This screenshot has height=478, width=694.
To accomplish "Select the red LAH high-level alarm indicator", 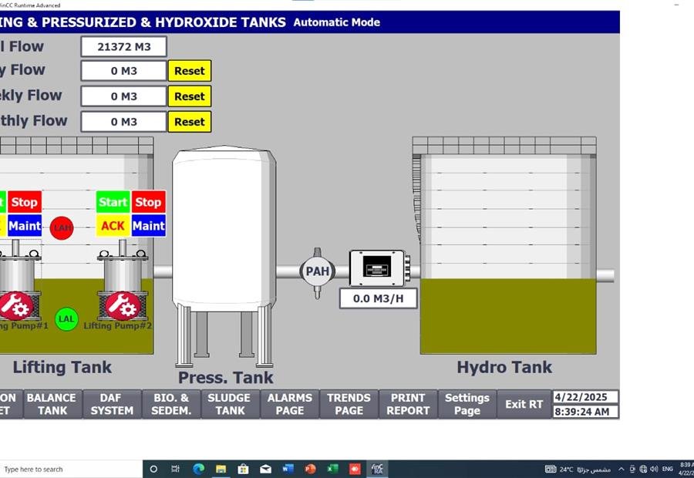I will (x=62, y=228).
